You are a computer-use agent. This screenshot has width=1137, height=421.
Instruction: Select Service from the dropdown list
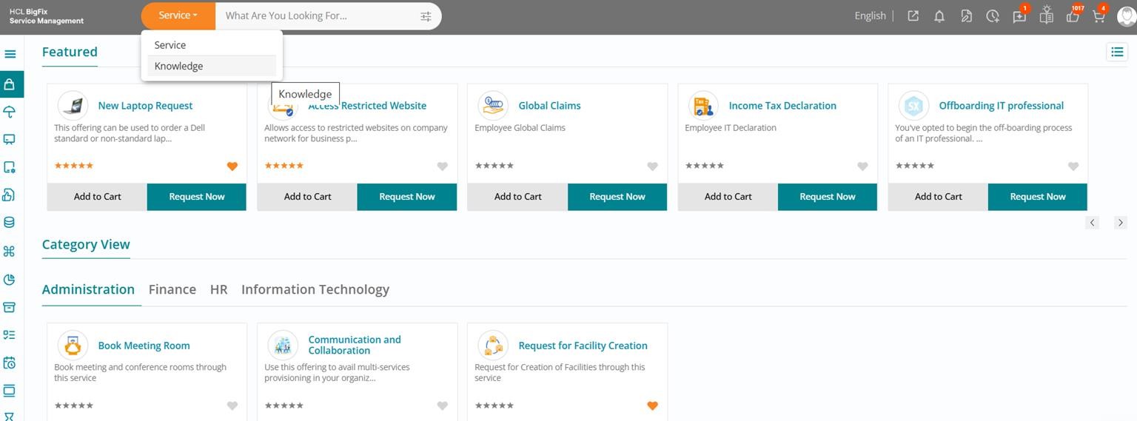(x=212, y=45)
